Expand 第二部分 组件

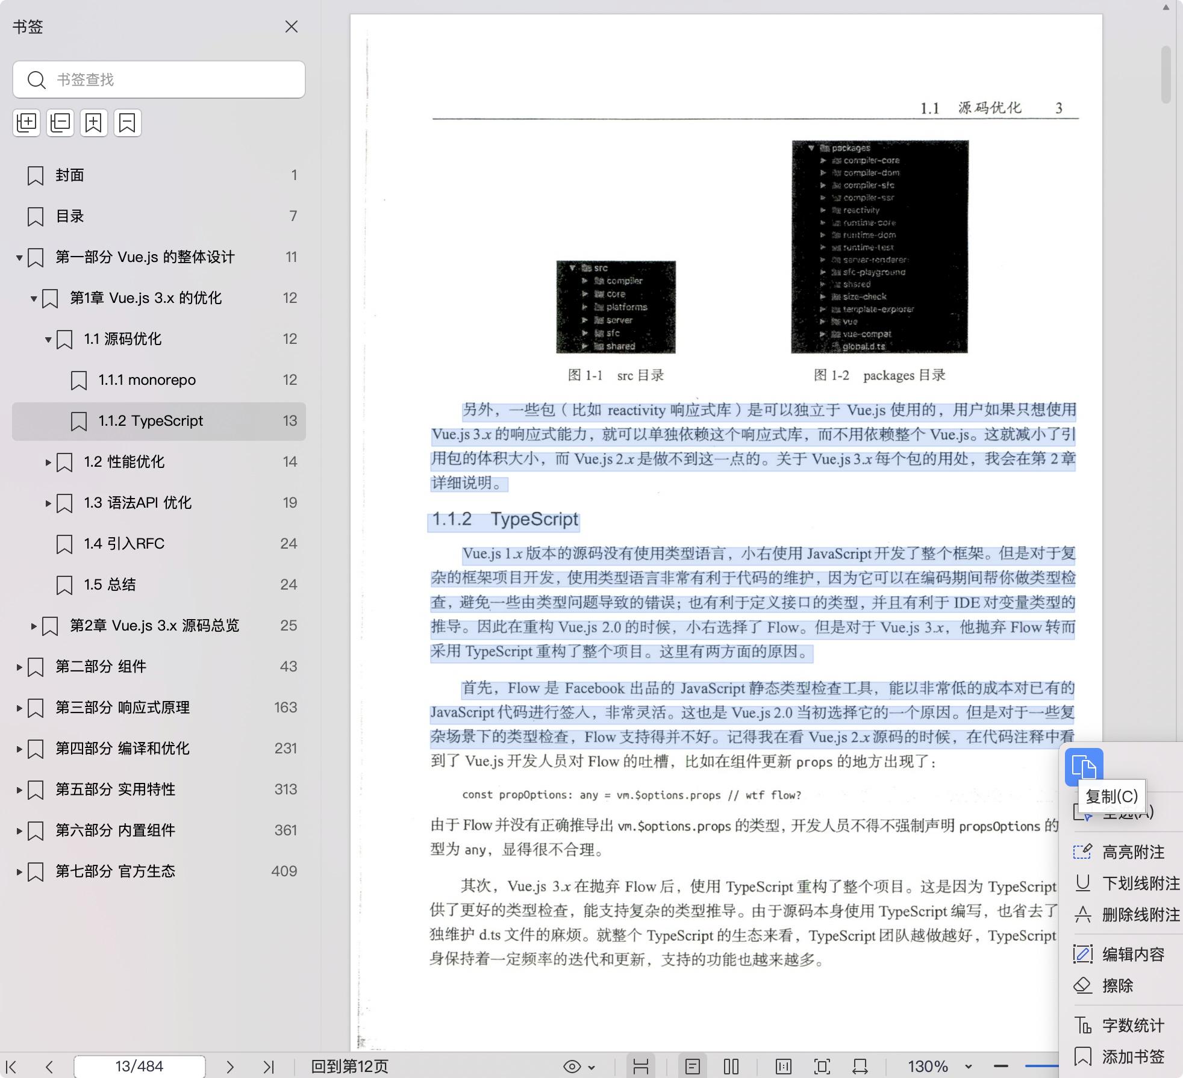(19, 667)
